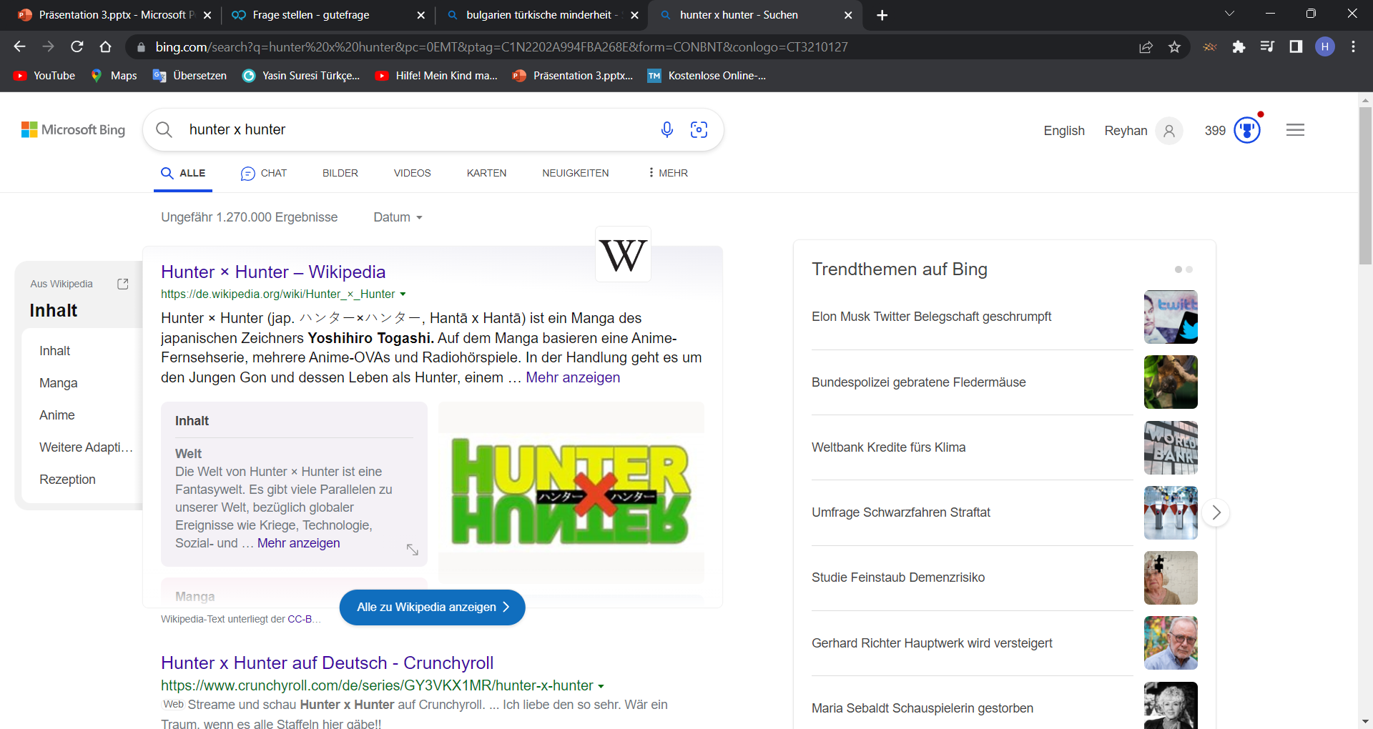Expand the Wikipedia URL dropdown arrow
The width and height of the screenshot is (1373, 729).
pyautogui.click(x=403, y=294)
